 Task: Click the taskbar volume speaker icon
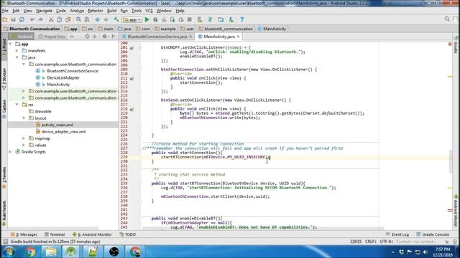pyautogui.click(x=425, y=252)
